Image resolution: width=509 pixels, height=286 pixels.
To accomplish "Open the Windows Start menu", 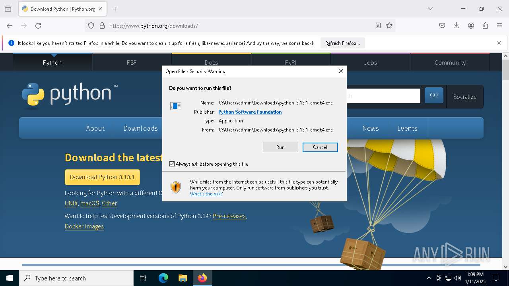I will tap(10, 278).
